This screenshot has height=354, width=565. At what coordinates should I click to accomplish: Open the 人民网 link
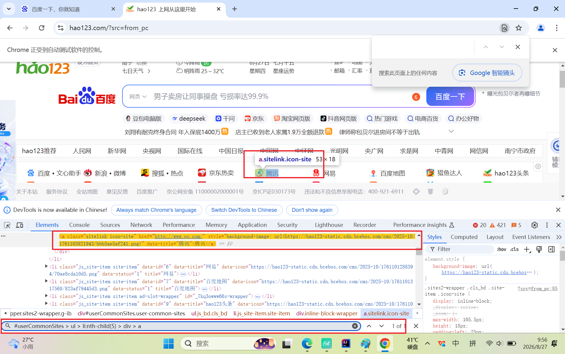click(82, 151)
